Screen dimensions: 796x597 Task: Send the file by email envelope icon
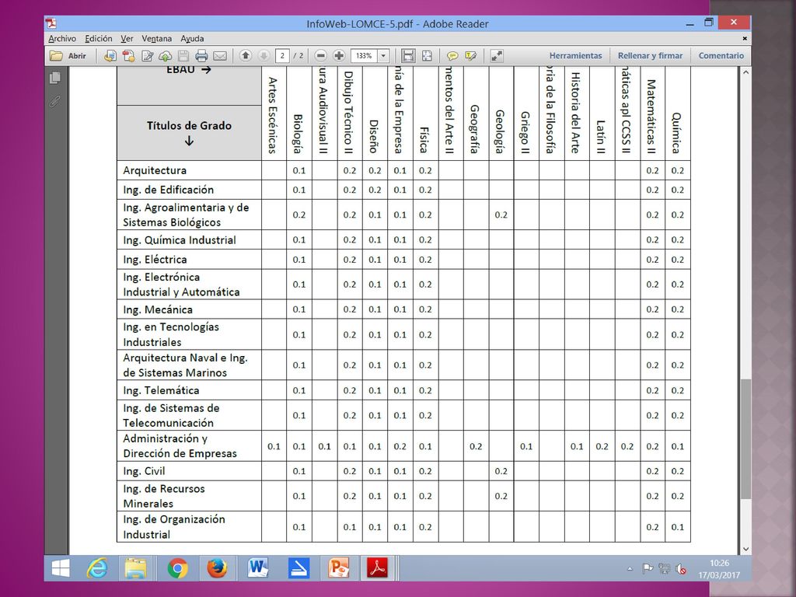(x=220, y=56)
